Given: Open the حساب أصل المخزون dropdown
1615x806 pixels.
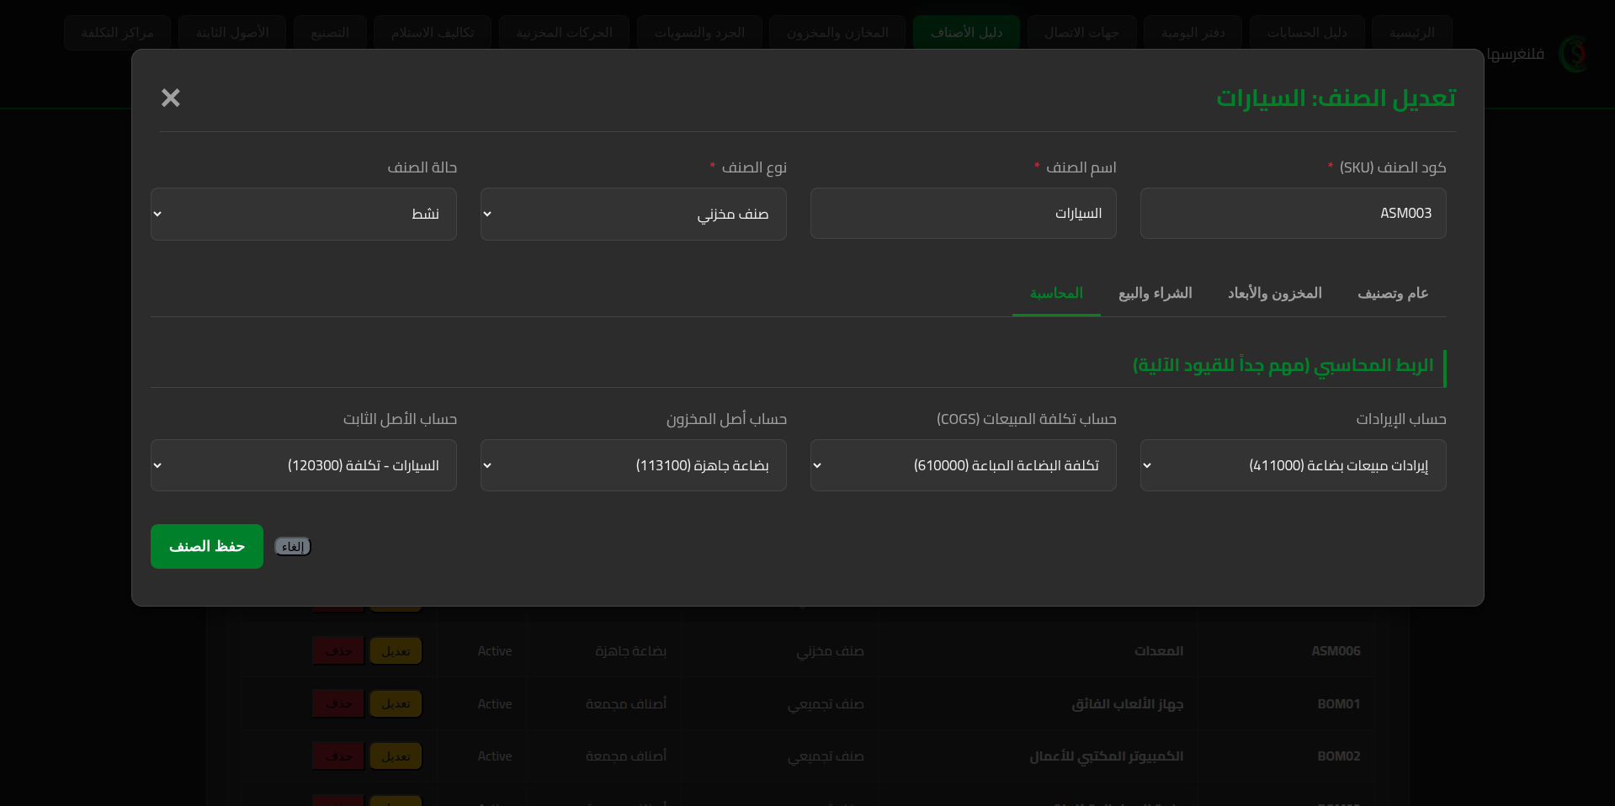Looking at the screenshot, I should [x=633, y=465].
